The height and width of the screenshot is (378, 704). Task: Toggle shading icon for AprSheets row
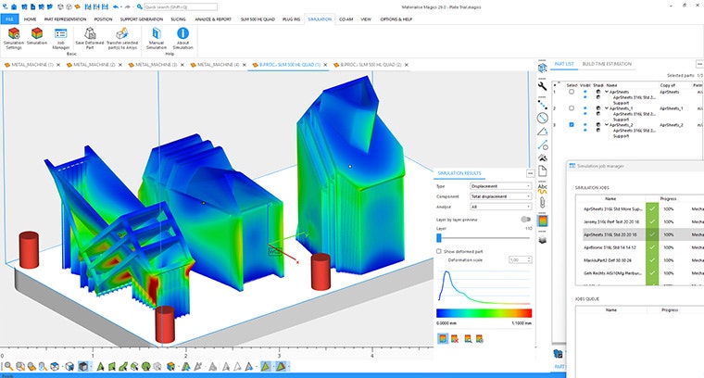(598, 92)
